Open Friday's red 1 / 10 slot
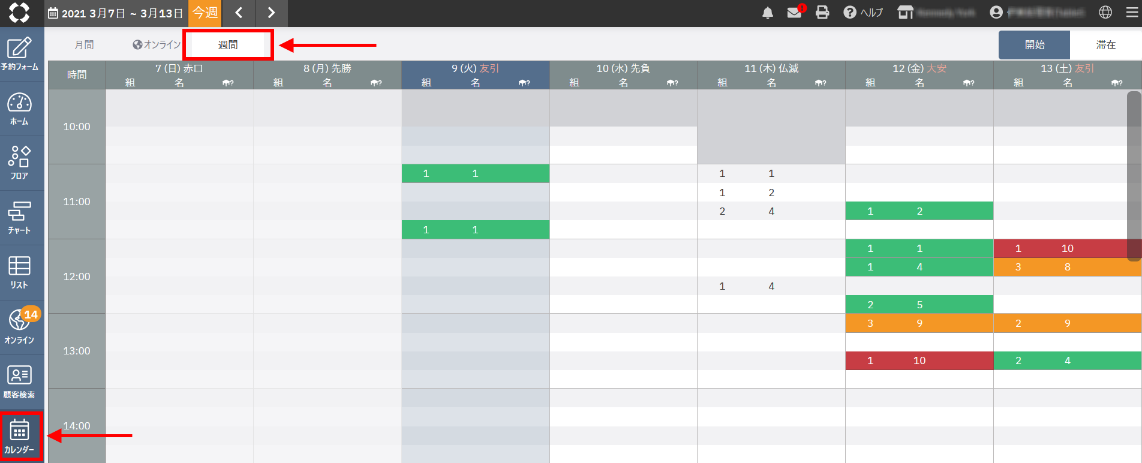 coord(919,360)
